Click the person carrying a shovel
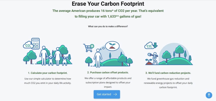216x101 pixels. click(x=153, y=58)
